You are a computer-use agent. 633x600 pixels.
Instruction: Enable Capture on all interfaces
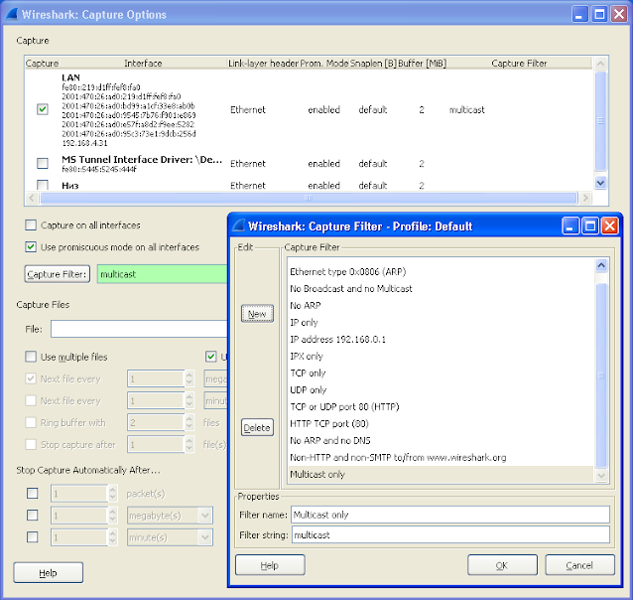click(31, 225)
